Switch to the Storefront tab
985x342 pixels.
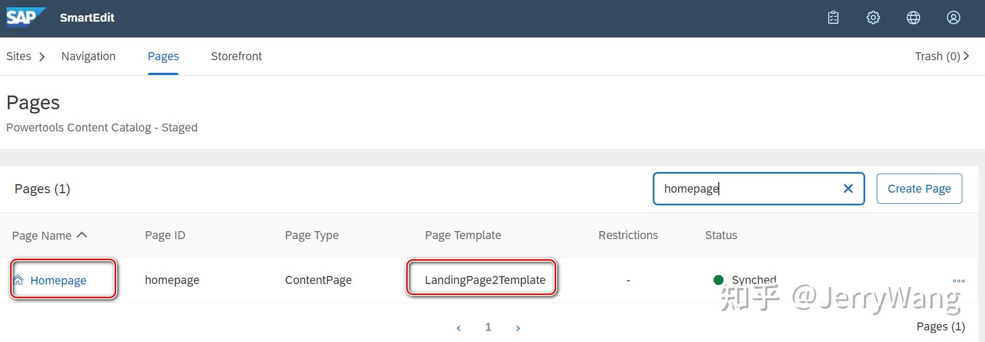pyautogui.click(x=236, y=56)
